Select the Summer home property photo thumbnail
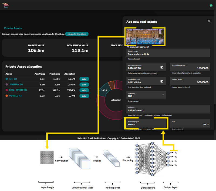Screen dimensions: 216x191 (145, 36)
